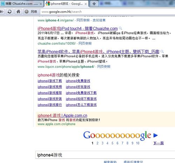Click the chuaizhe.com/lists/10090/ URL text
Screen dimensions: 175x163
(x=57, y=43)
